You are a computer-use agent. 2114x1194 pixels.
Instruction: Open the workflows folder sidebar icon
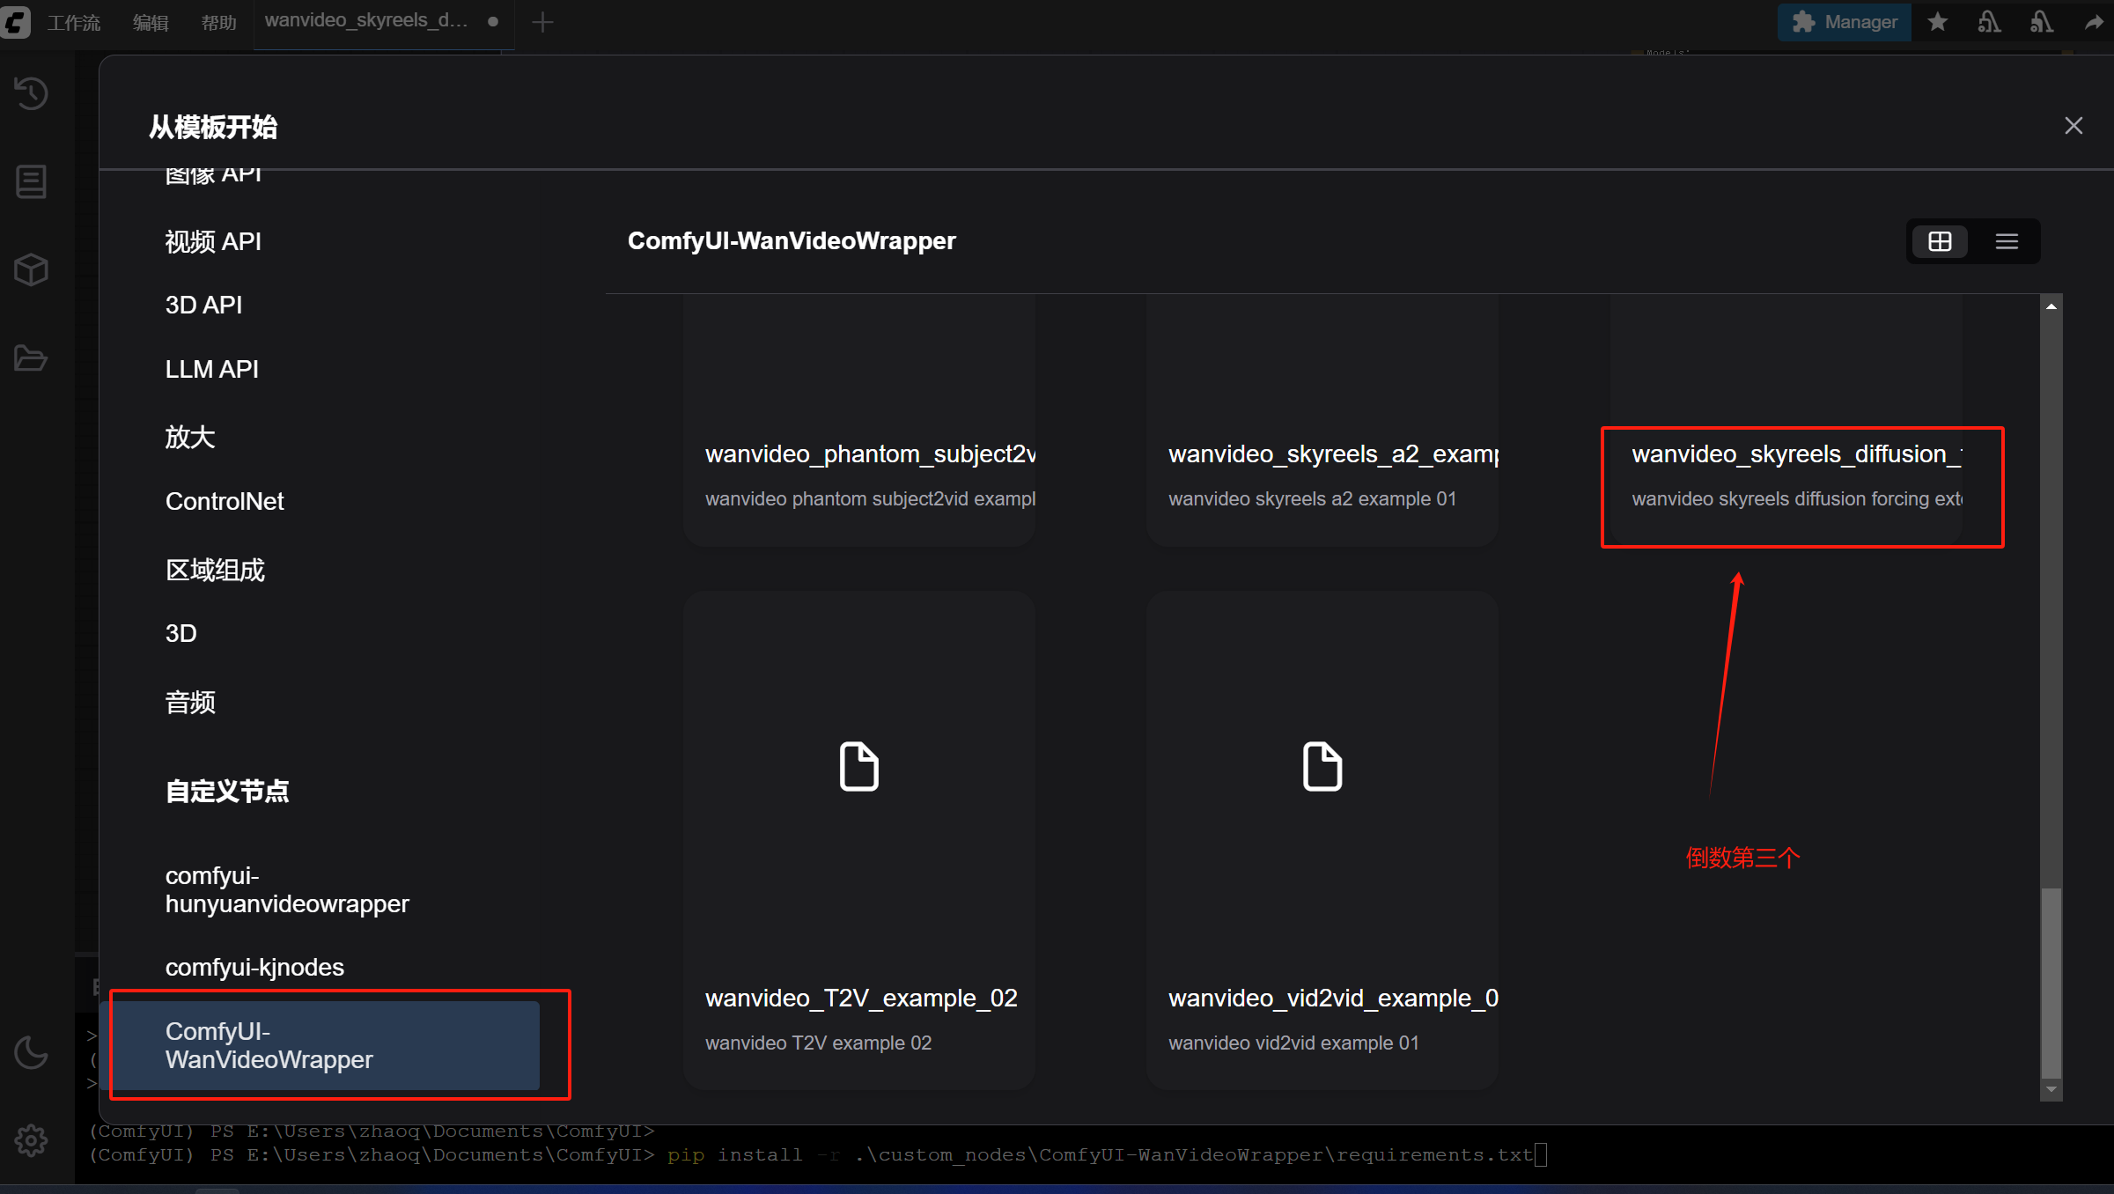point(32,358)
